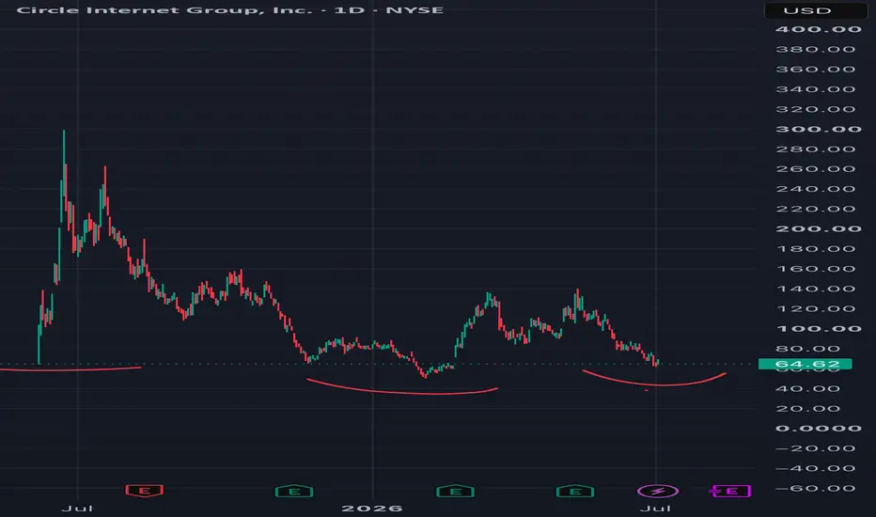This screenshot has height=517, width=876.
Task: Click the 160.00 price axis label
Action: [816, 269]
